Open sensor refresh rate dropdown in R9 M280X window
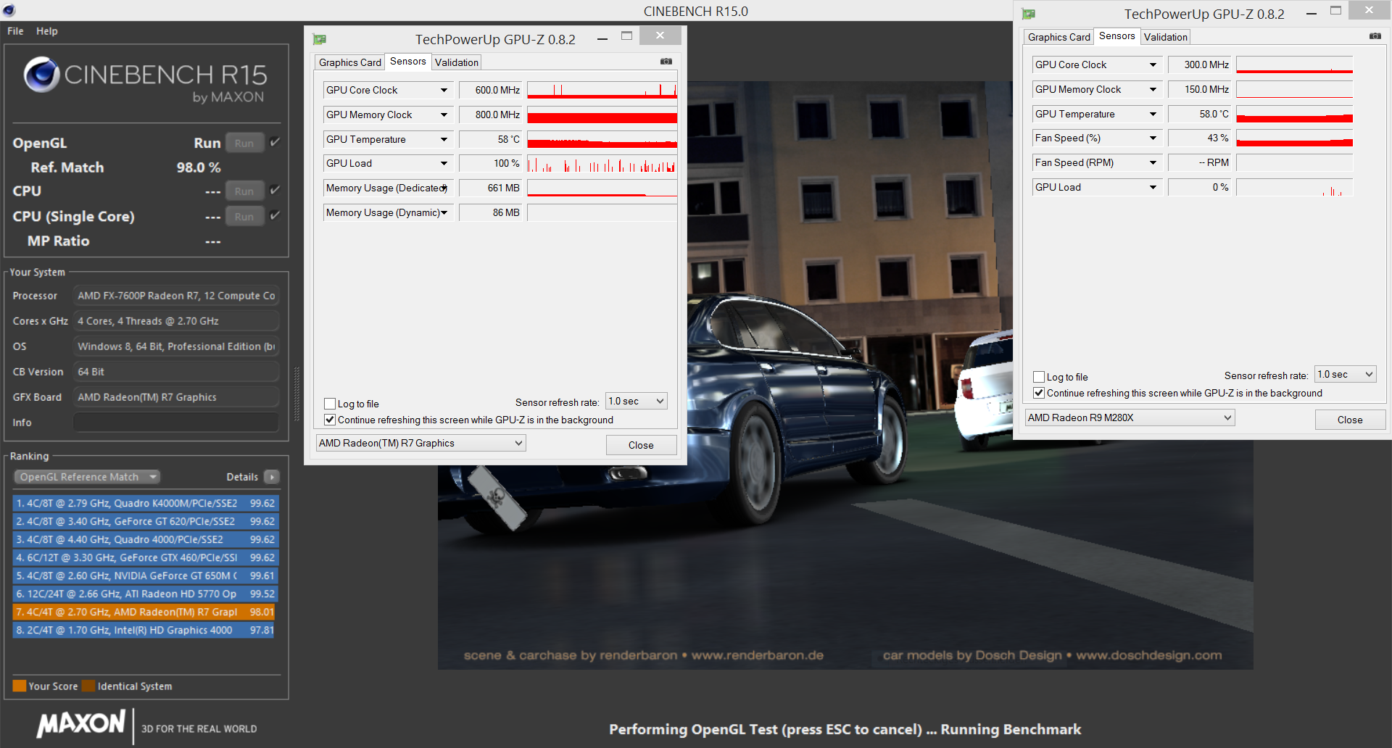This screenshot has width=1392, height=748. (x=1346, y=375)
